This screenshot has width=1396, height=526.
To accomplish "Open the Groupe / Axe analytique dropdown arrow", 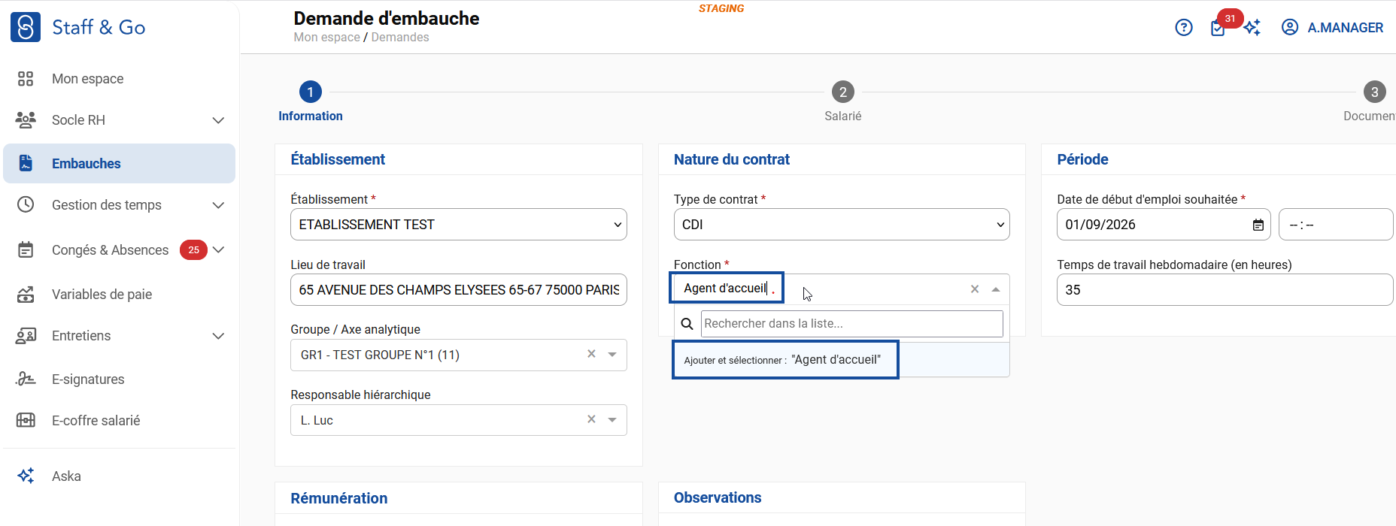I will pos(612,355).
